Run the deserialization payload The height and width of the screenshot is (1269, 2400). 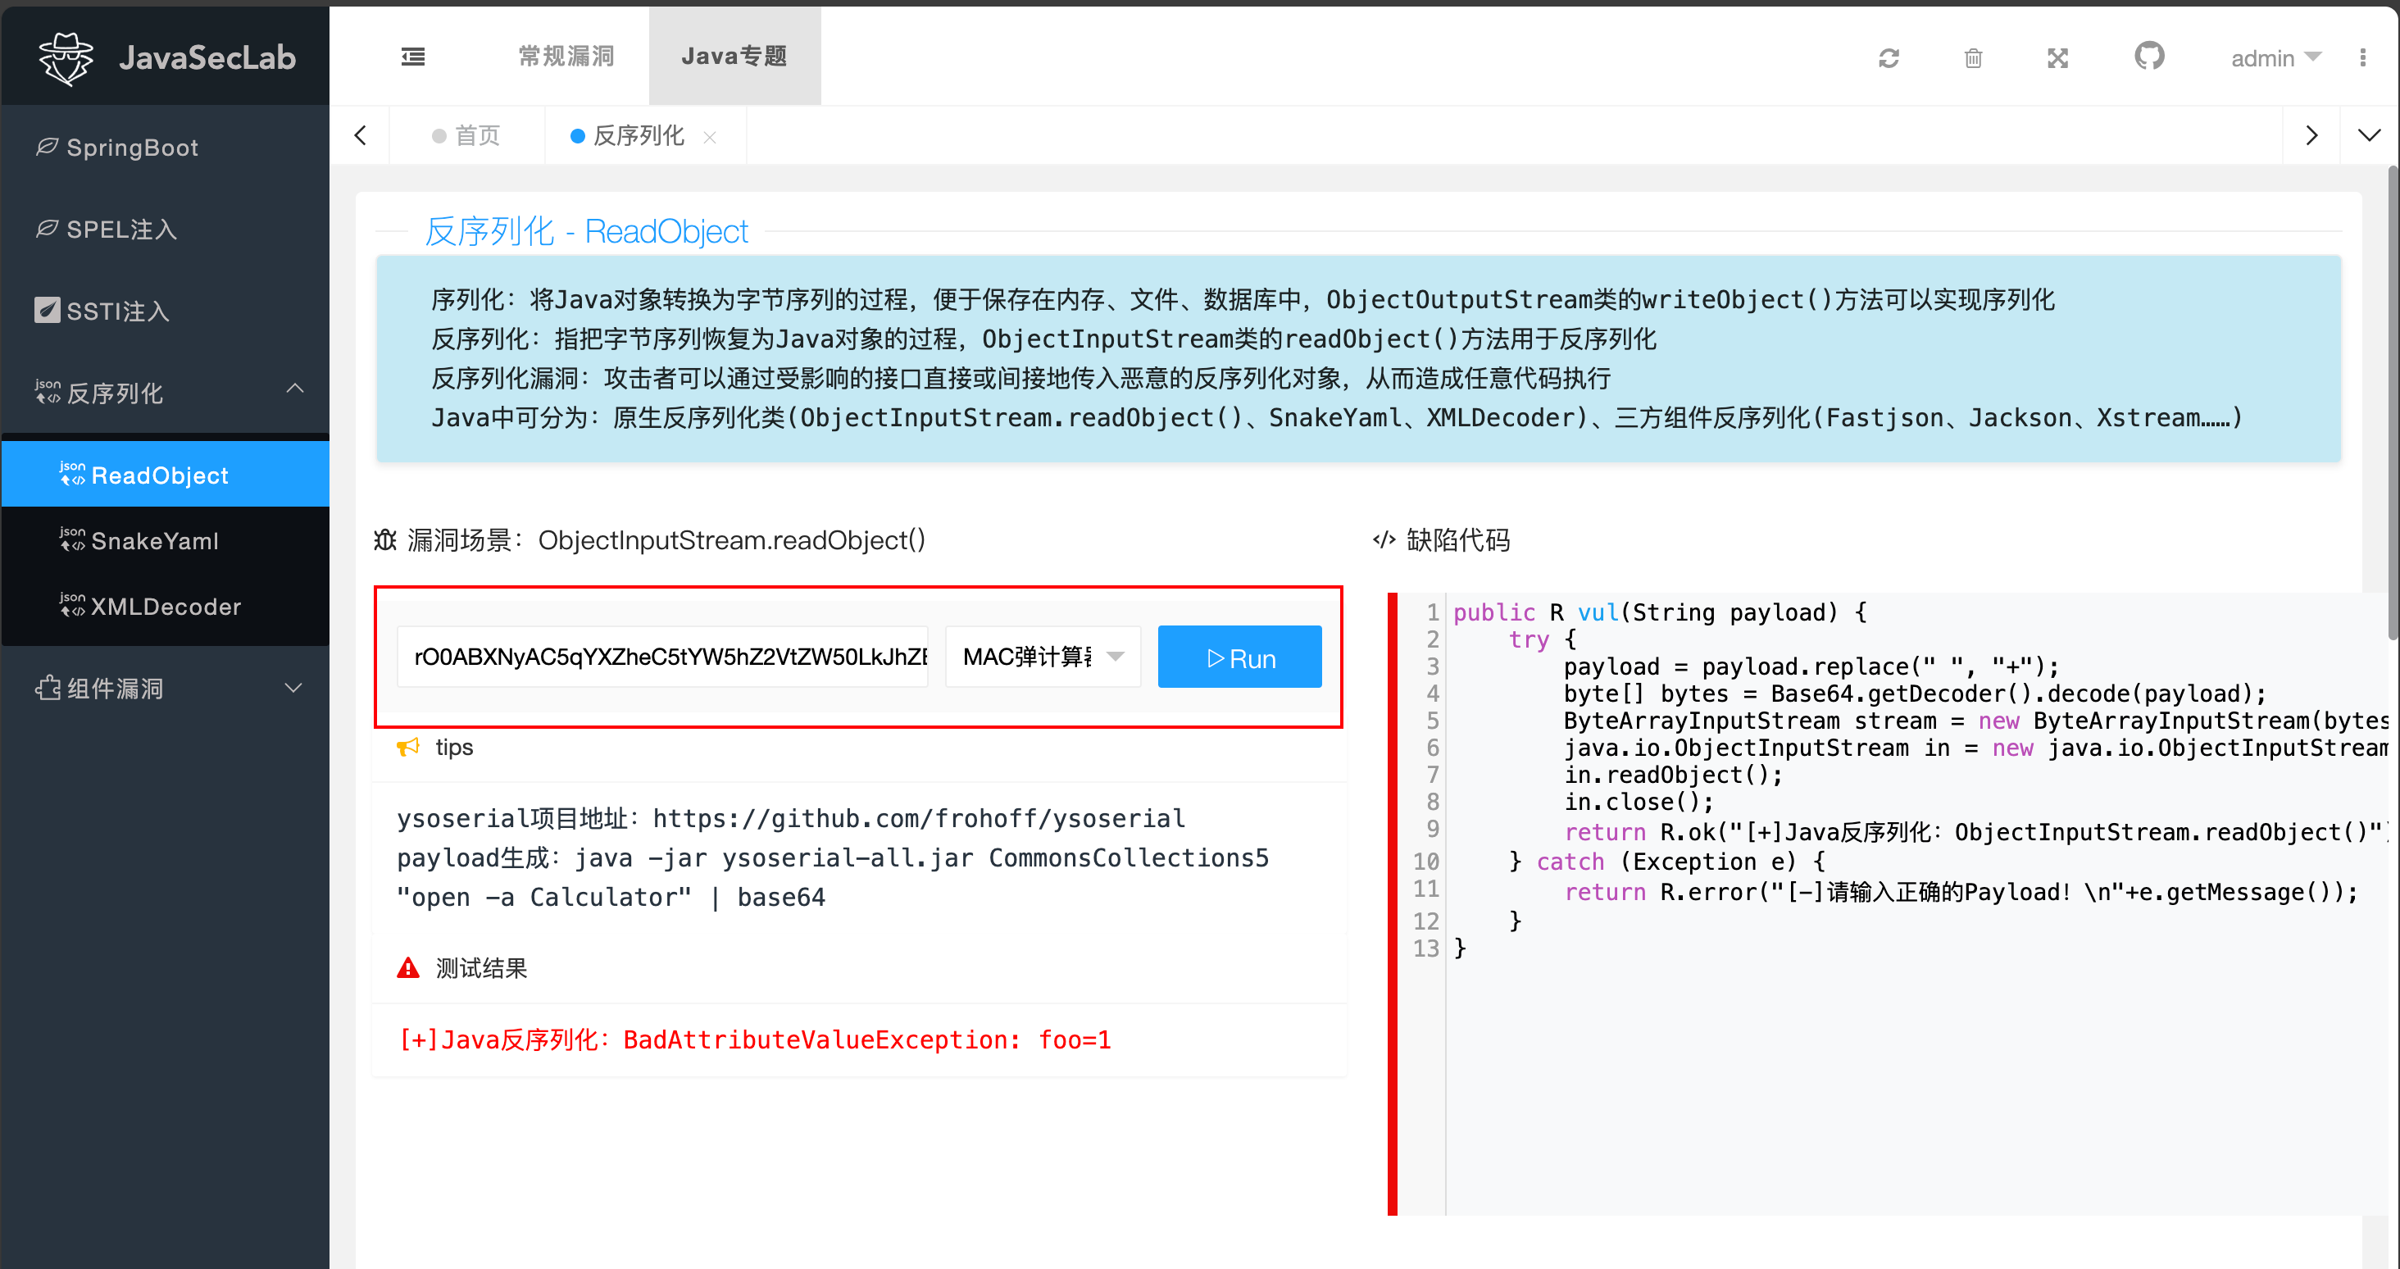(1239, 657)
